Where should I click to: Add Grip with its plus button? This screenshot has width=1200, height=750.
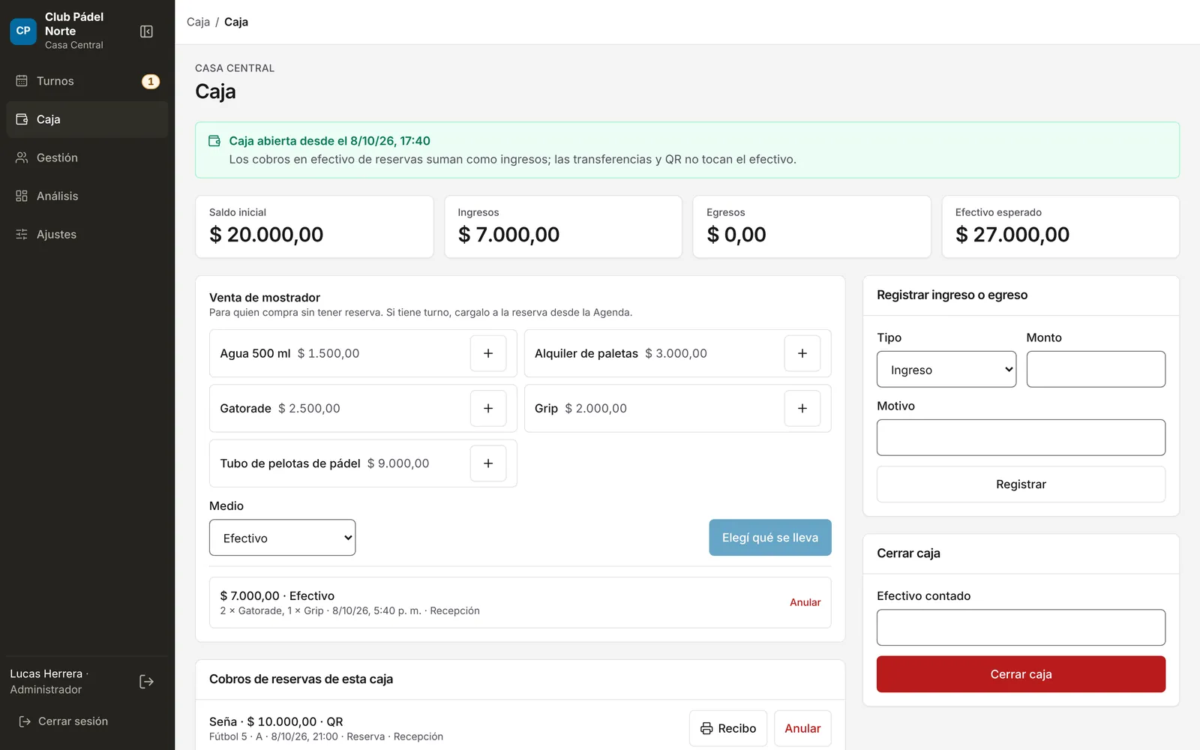[x=802, y=408]
